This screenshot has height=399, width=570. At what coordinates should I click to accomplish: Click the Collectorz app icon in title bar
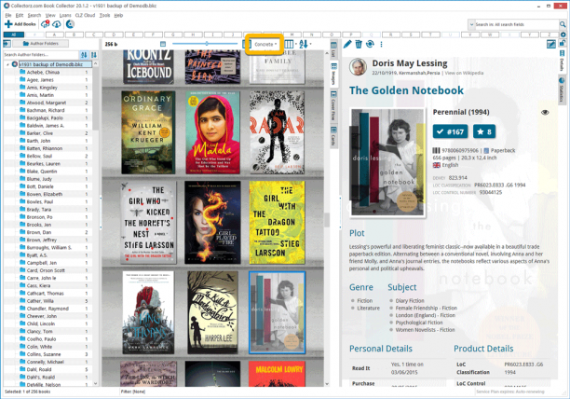6,6
